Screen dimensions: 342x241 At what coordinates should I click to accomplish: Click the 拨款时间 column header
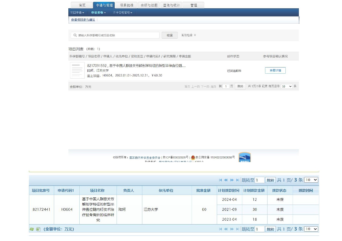click(x=306, y=190)
